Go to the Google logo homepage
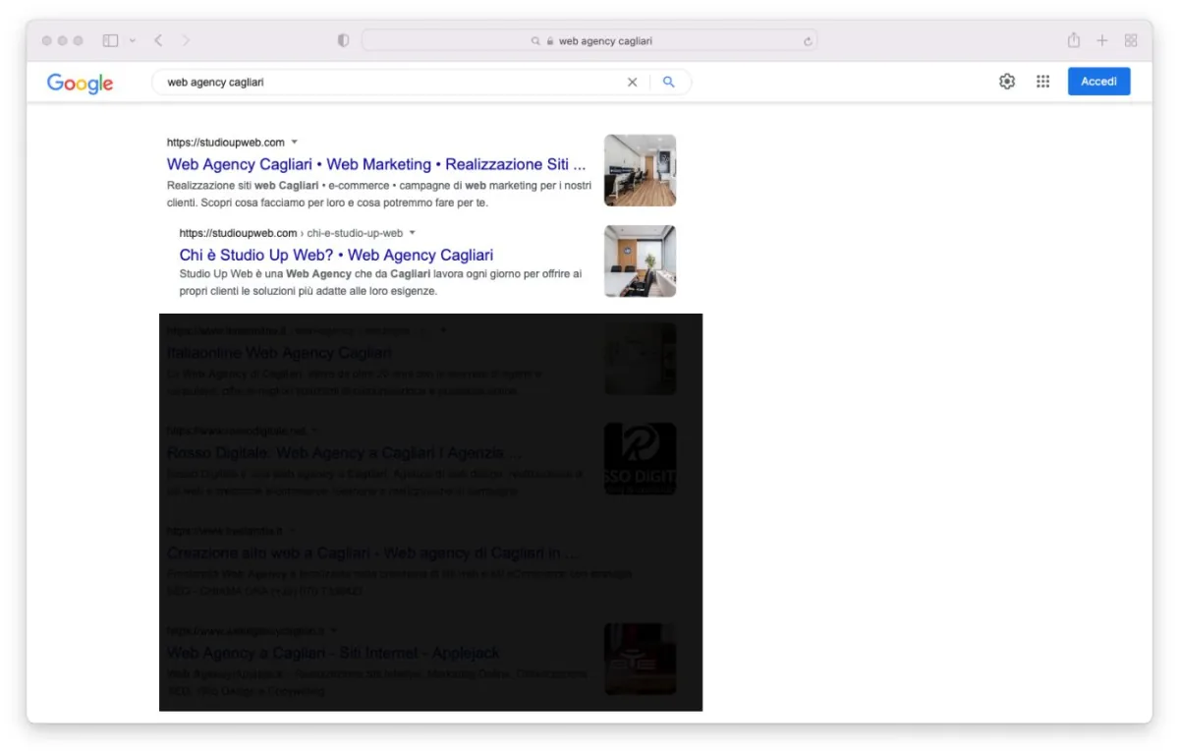This screenshot has height=756, width=1179. tap(81, 84)
